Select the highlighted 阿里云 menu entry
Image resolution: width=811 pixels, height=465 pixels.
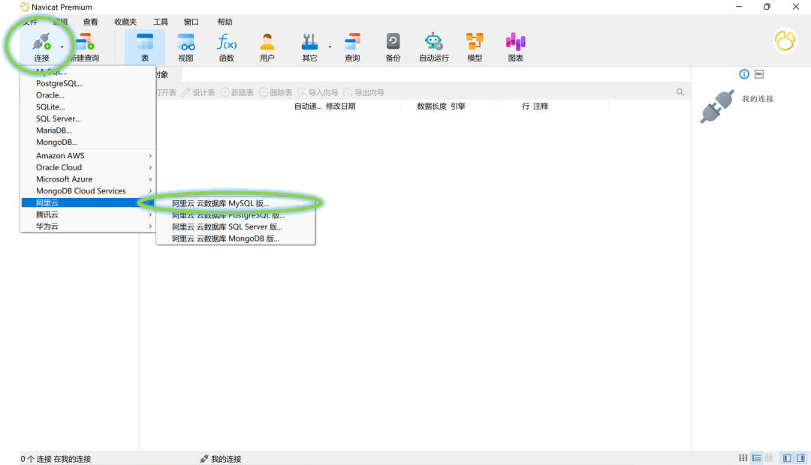click(x=88, y=202)
